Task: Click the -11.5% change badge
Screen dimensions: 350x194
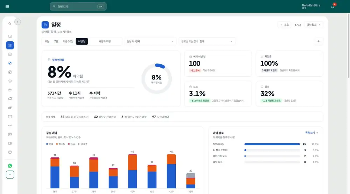Action: (x=195, y=70)
